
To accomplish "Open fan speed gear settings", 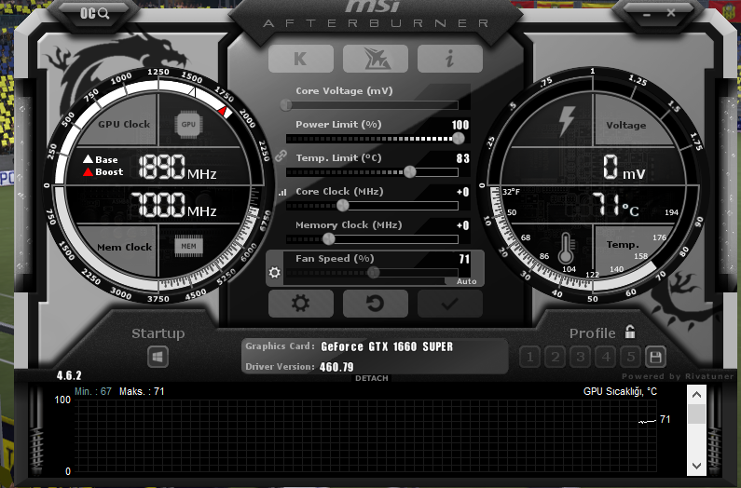I will pos(275,272).
